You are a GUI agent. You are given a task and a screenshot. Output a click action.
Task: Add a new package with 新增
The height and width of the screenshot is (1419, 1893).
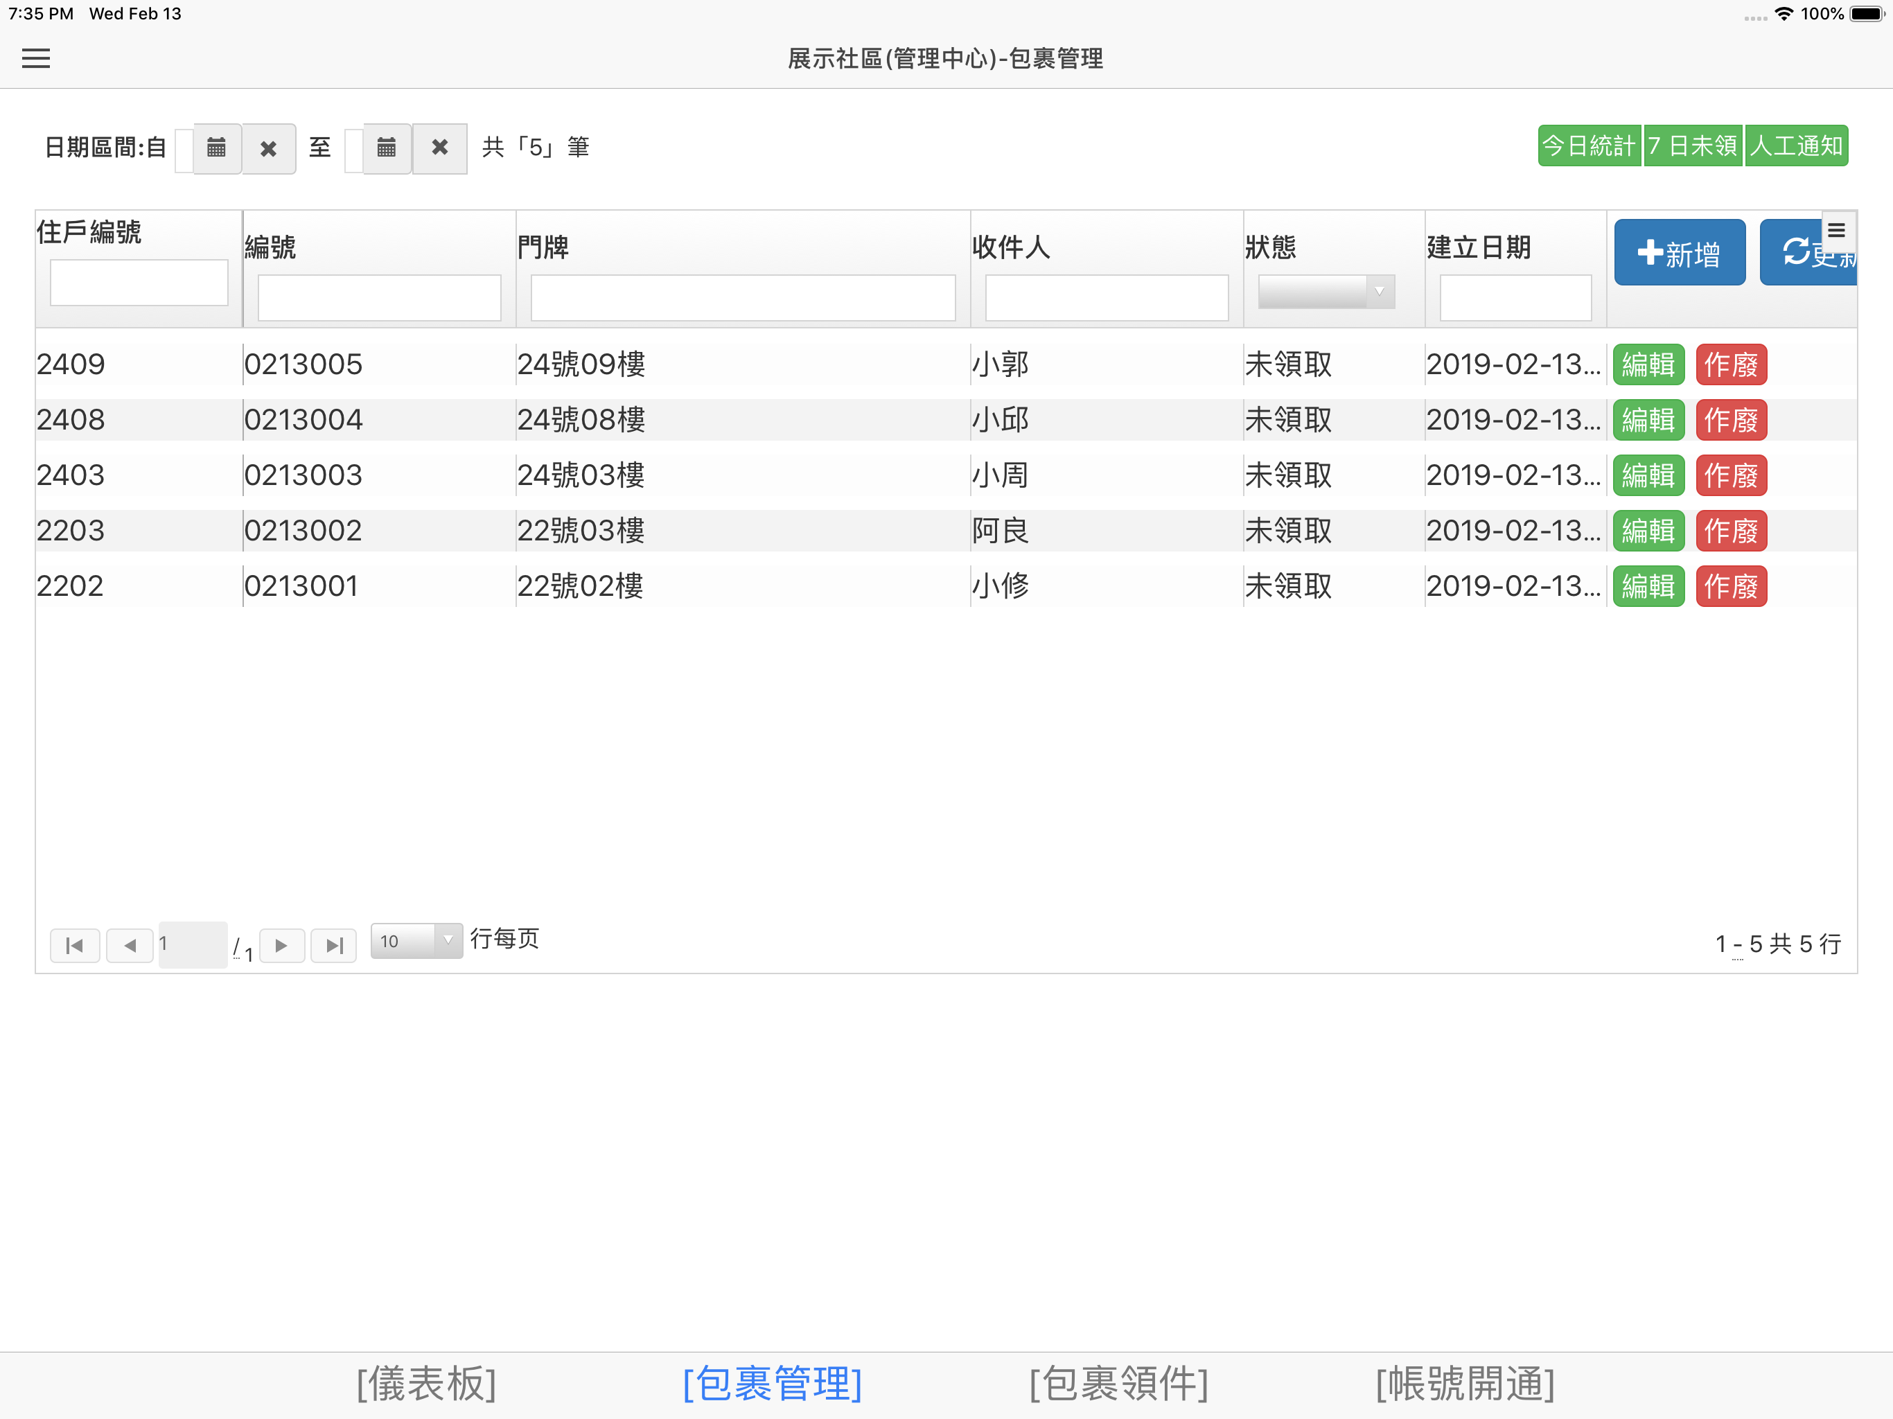pyautogui.click(x=1679, y=252)
